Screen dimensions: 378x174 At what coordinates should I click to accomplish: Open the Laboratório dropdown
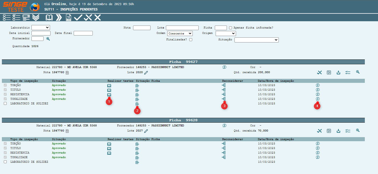(41, 27)
